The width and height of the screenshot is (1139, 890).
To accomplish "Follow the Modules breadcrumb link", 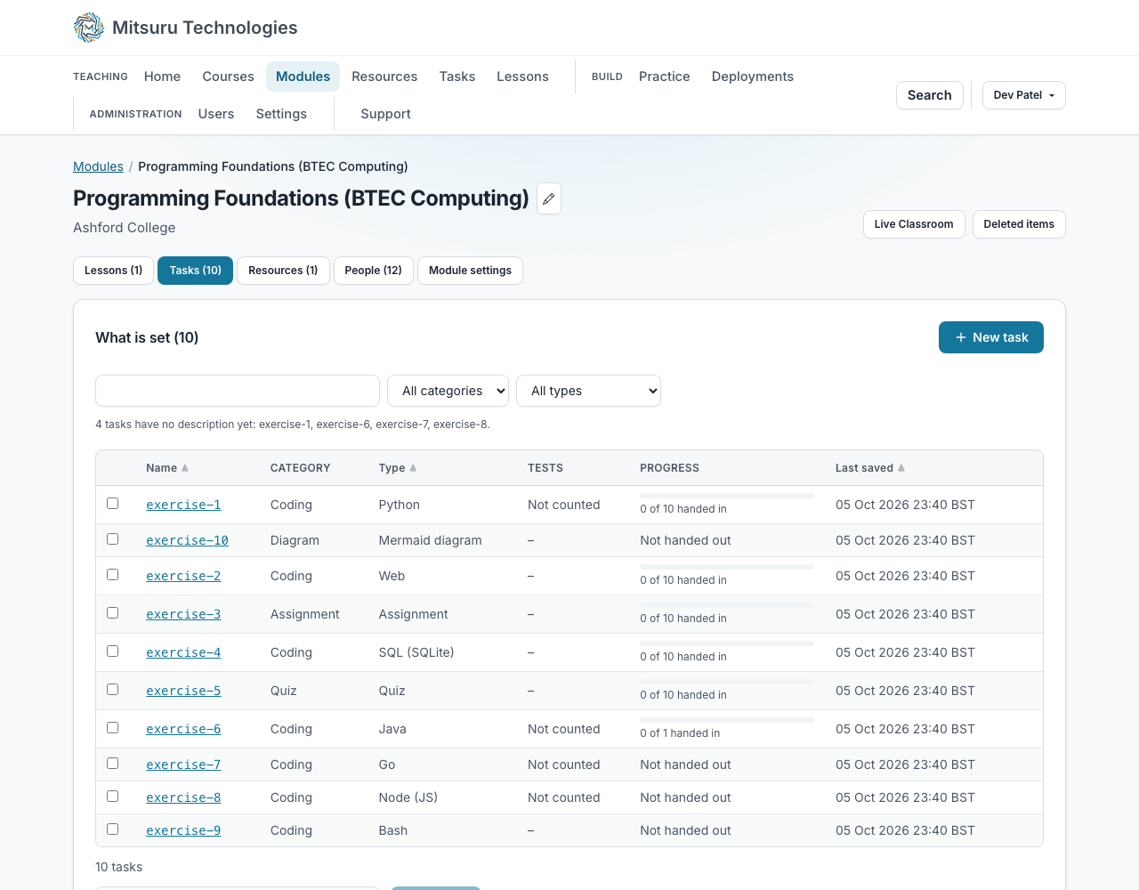I will click(98, 166).
